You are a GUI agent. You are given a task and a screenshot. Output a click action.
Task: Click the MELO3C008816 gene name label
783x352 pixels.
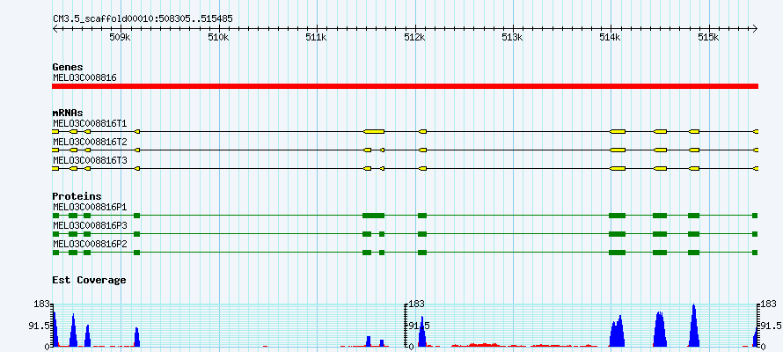84,77
